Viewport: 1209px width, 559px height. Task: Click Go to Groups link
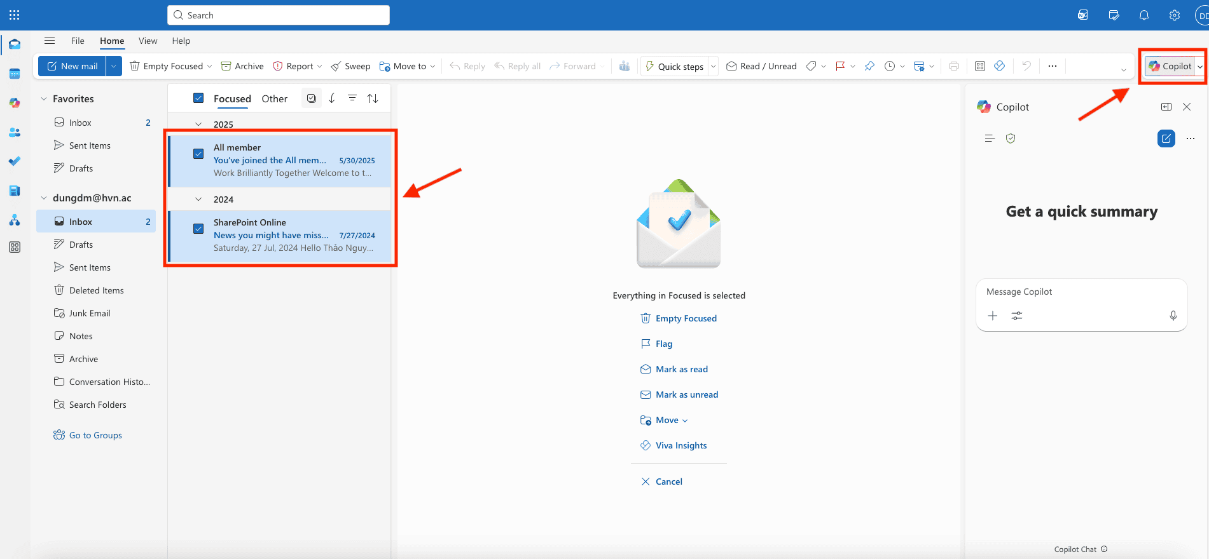click(x=88, y=435)
